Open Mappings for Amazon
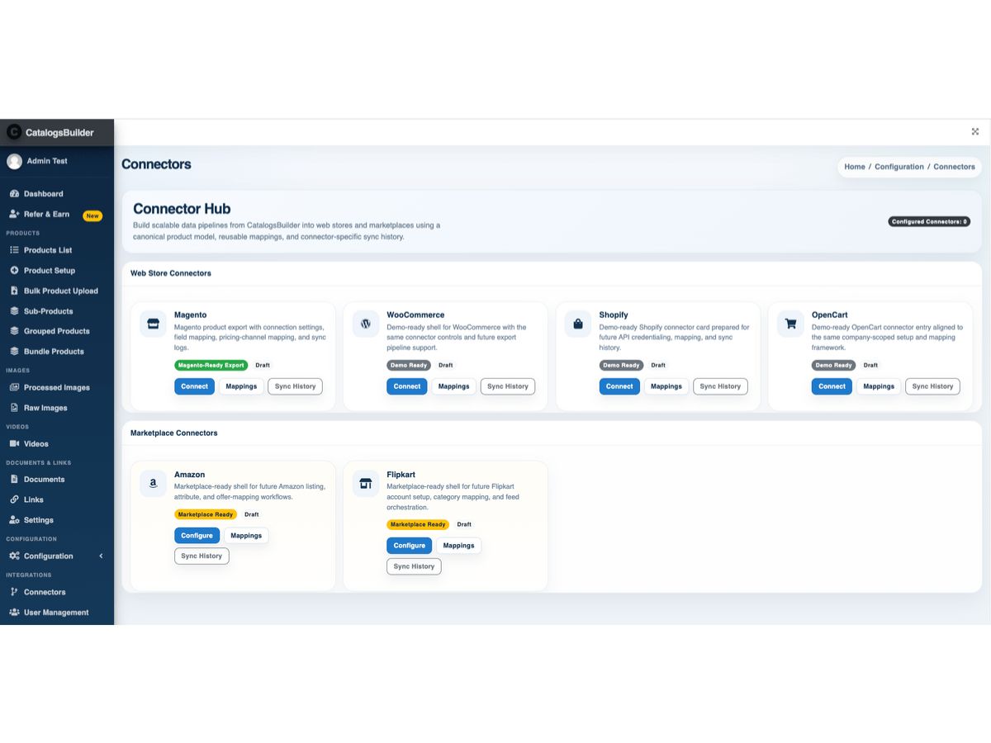991x743 pixels. (246, 536)
